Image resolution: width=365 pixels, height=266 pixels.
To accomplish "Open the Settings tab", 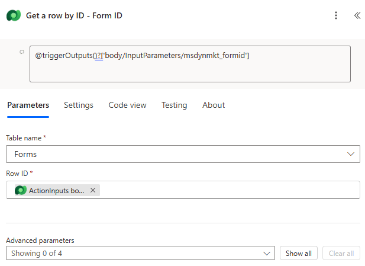I will [x=79, y=105].
